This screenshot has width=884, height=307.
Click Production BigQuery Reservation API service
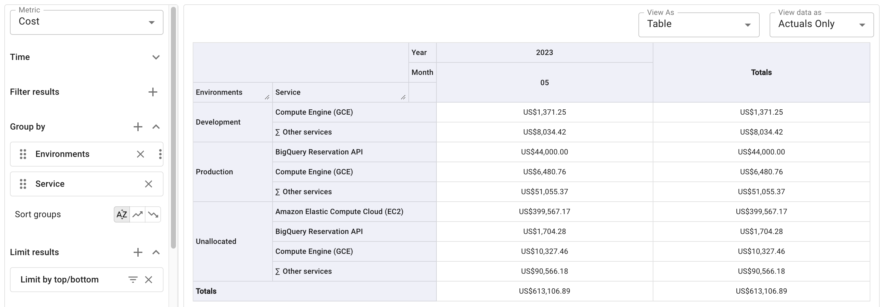(x=354, y=152)
